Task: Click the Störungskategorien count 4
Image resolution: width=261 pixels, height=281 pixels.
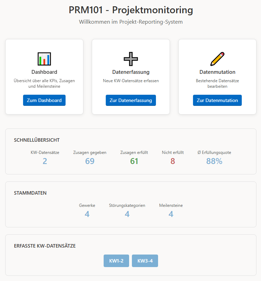Action: coord(127,214)
